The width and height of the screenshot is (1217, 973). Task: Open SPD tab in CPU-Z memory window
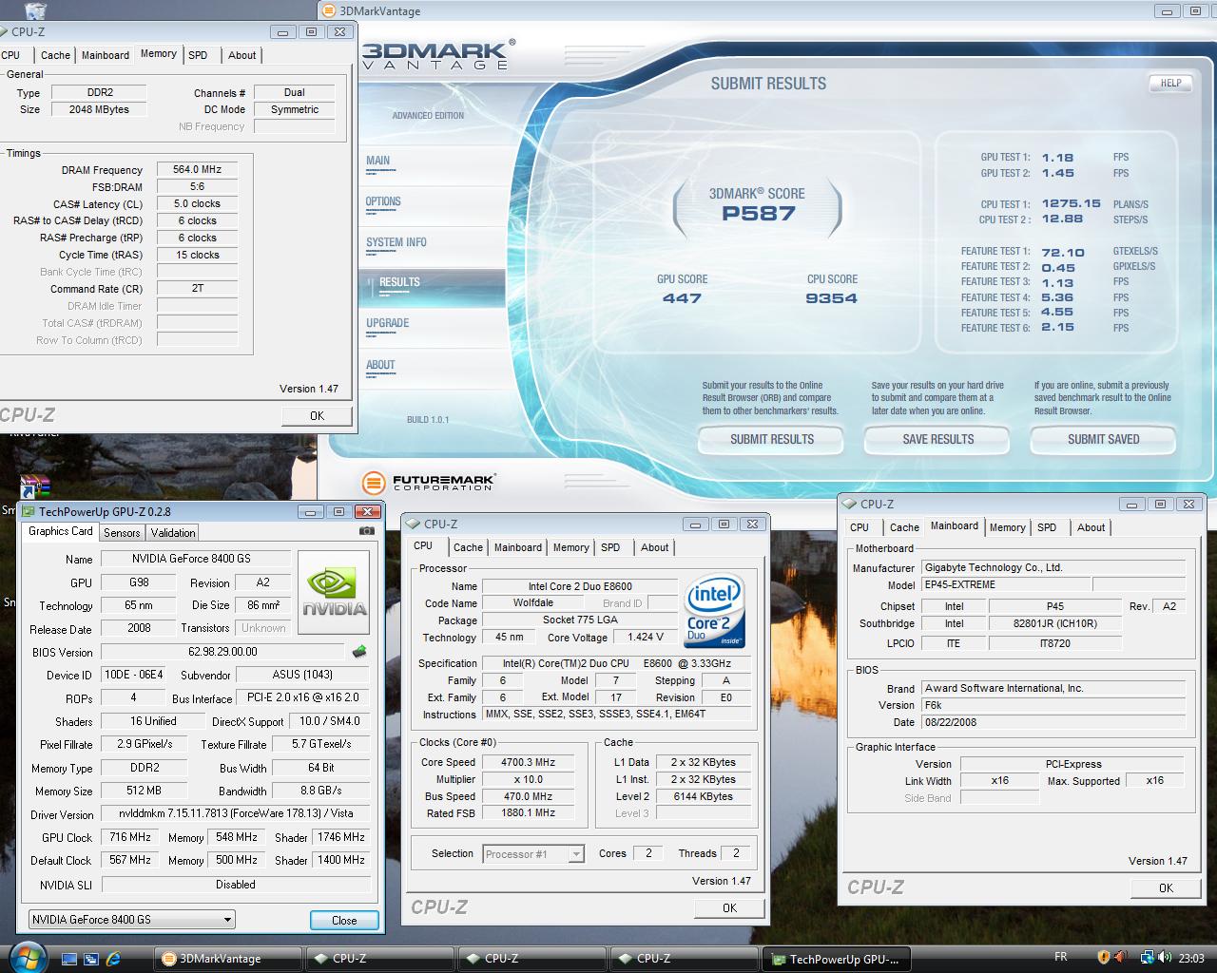tap(198, 55)
